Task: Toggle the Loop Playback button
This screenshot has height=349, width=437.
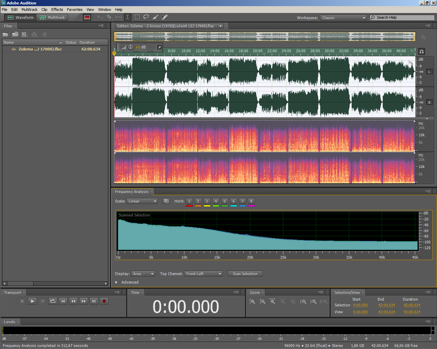Action: [52, 301]
